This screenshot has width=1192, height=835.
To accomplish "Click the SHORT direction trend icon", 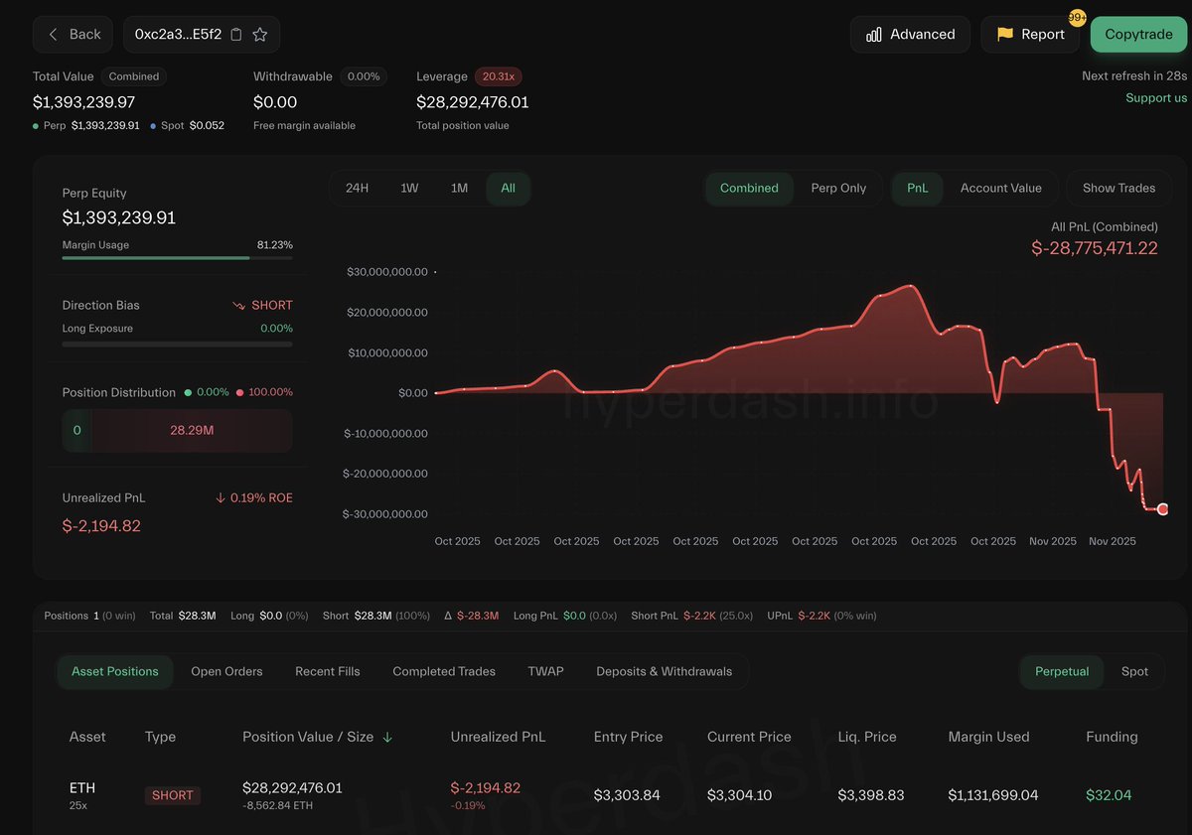I will point(238,306).
